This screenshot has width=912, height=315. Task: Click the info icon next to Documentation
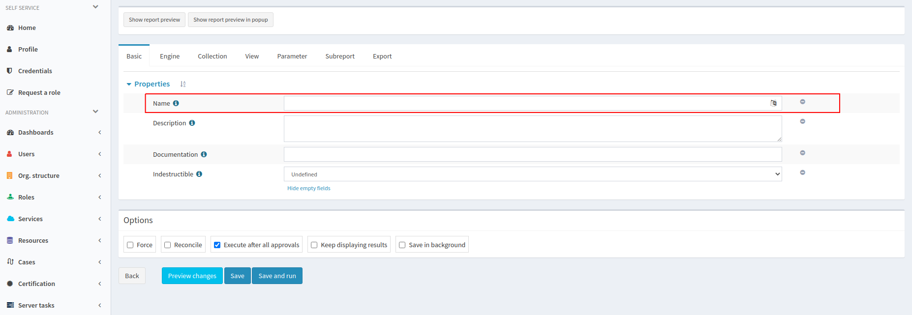pos(204,154)
